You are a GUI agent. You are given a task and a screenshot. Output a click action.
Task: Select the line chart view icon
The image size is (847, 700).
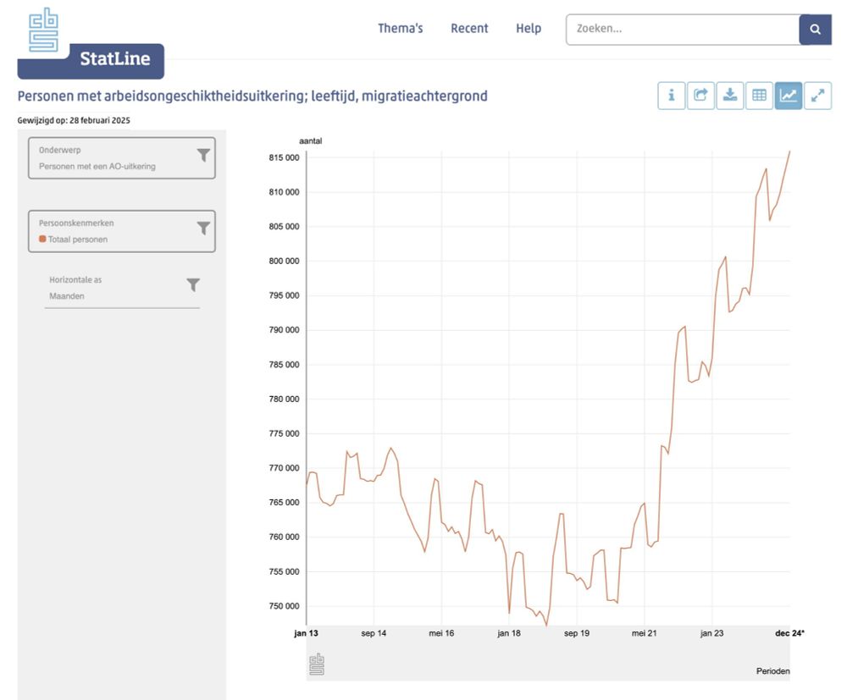pos(788,96)
